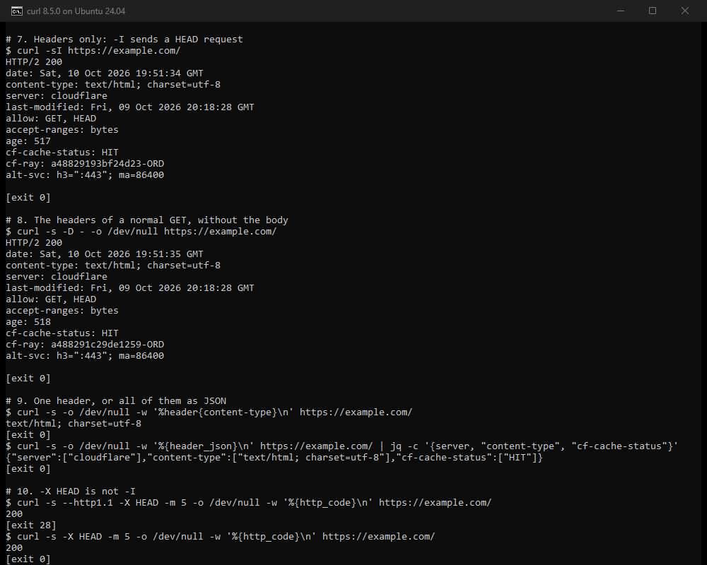The height and width of the screenshot is (565, 707).
Task: Click the comment '# 9. One header, or all of them as JSON'
Action: click(116, 401)
